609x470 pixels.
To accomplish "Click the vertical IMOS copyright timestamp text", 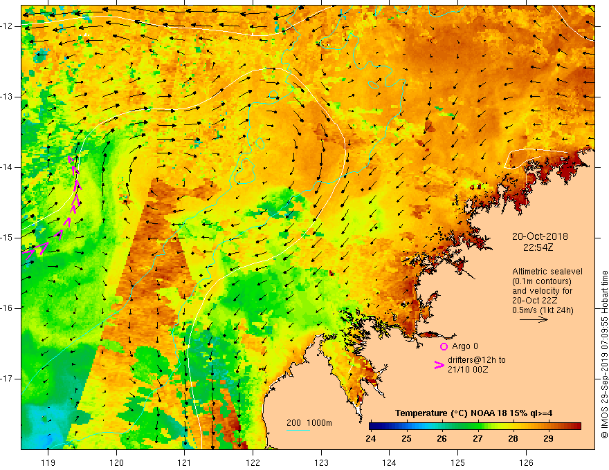I will [x=604, y=355].
